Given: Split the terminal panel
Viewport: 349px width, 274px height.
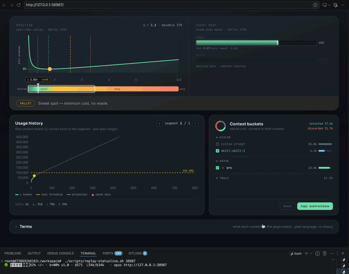Looking at the screenshot, I should [x=317, y=253].
